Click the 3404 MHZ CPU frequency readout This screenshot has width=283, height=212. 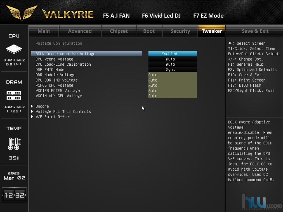(x=14, y=60)
